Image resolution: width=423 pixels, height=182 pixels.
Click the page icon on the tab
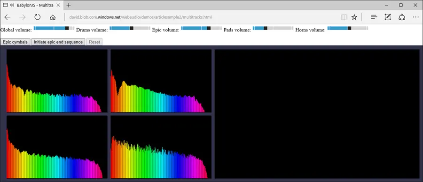pyautogui.click(x=5, y=5)
